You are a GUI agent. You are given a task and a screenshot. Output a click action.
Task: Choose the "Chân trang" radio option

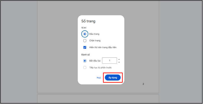[85, 40]
